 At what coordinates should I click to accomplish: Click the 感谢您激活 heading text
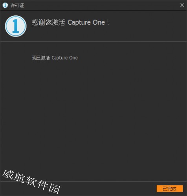coord(48,22)
